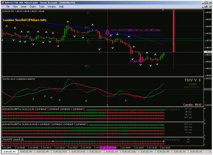The image size is (213, 155).
Task: Switch to the EURUSD,H4 chart tab
Action: pyautogui.click(x=112, y=152)
